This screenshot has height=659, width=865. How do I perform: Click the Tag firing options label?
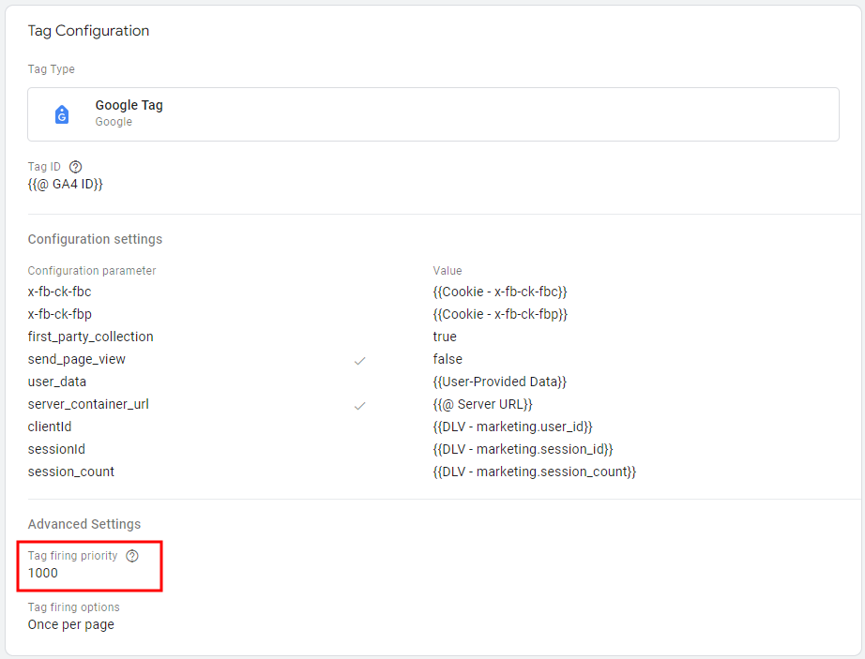pos(74,607)
